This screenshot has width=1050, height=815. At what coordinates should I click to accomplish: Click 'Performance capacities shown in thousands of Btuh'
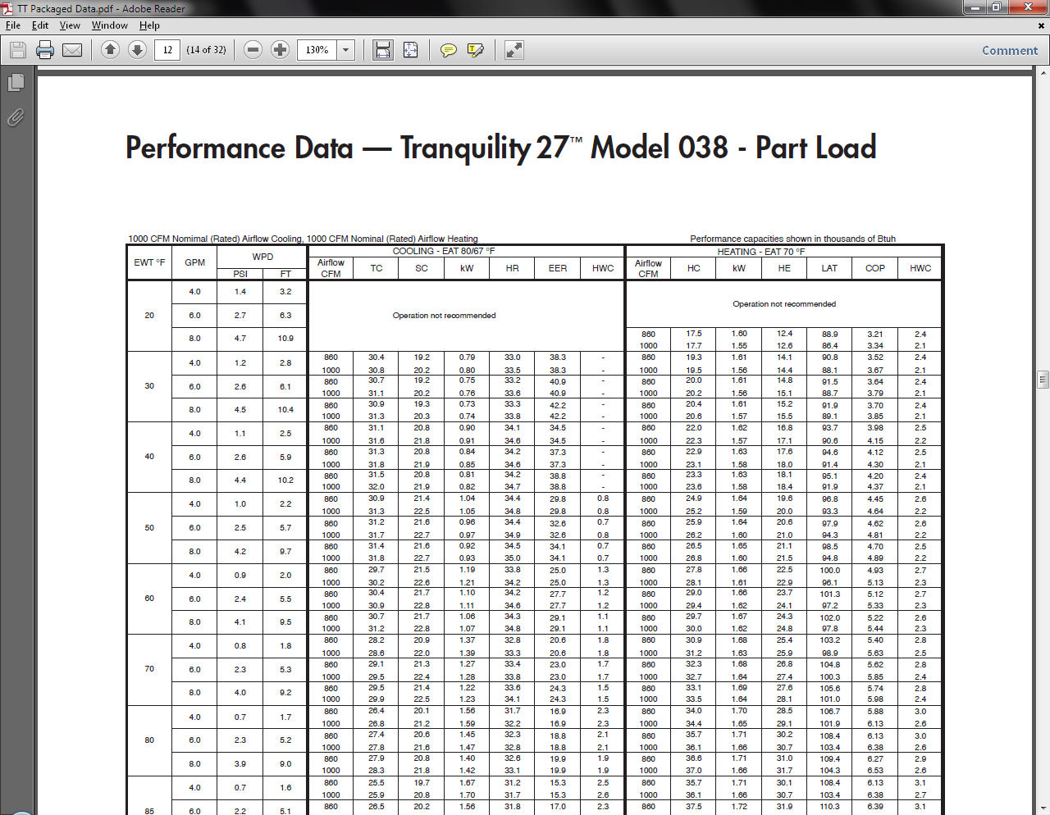(x=792, y=239)
